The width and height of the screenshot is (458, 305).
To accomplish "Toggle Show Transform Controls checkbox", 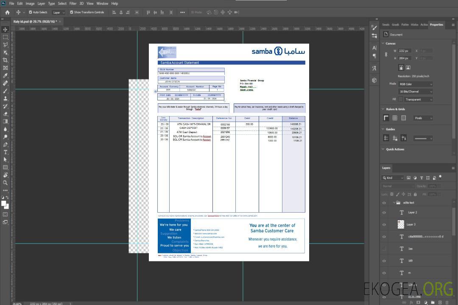I will 72,12.
